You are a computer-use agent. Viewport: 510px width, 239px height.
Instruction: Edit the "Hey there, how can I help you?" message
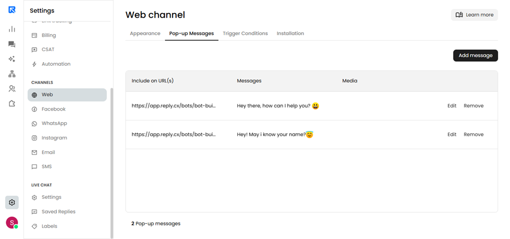tap(452, 106)
